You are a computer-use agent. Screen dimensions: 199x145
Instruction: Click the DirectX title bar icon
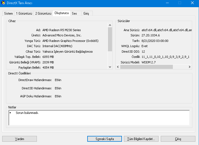3,3
